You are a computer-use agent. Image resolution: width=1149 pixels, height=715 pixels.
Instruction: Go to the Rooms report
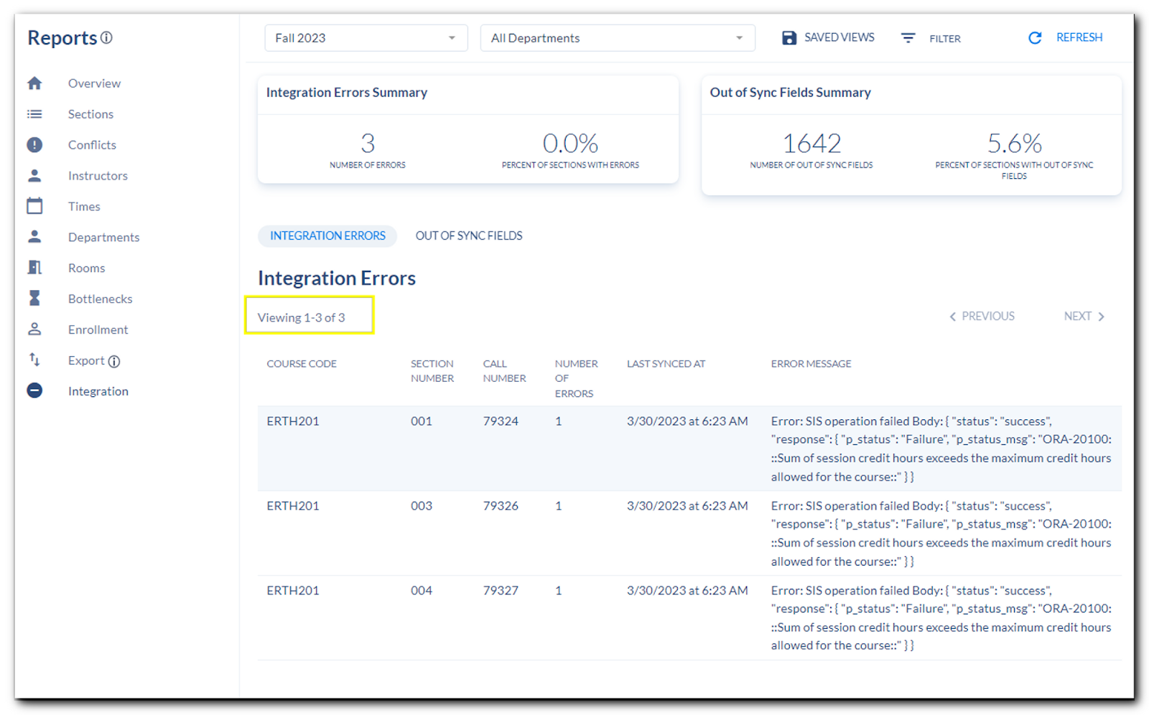pos(86,268)
